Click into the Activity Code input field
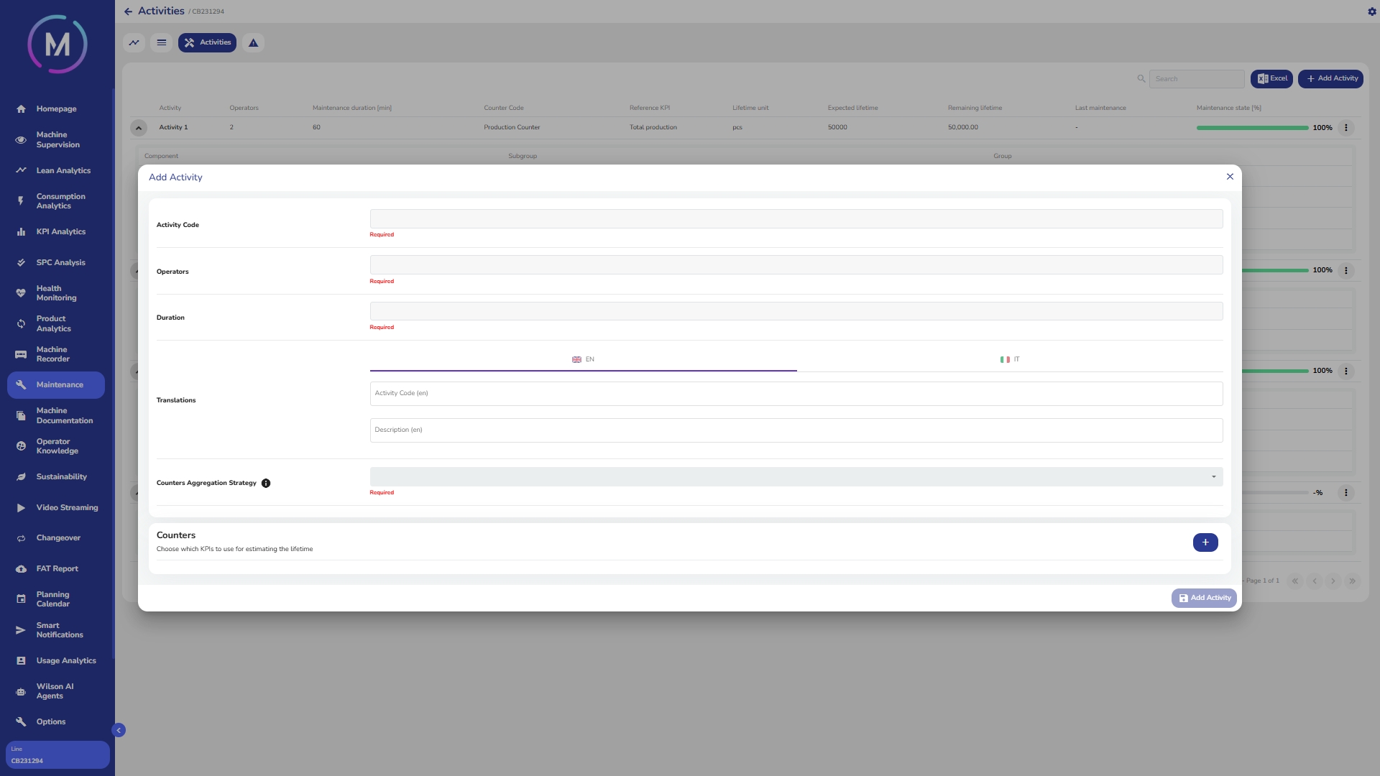This screenshot has height=776, width=1380. [796, 219]
